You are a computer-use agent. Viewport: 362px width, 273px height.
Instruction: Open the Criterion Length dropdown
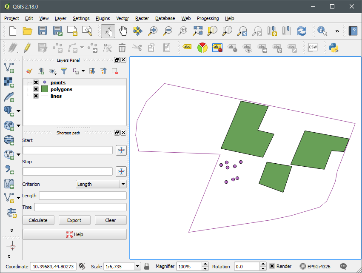tap(101, 184)
